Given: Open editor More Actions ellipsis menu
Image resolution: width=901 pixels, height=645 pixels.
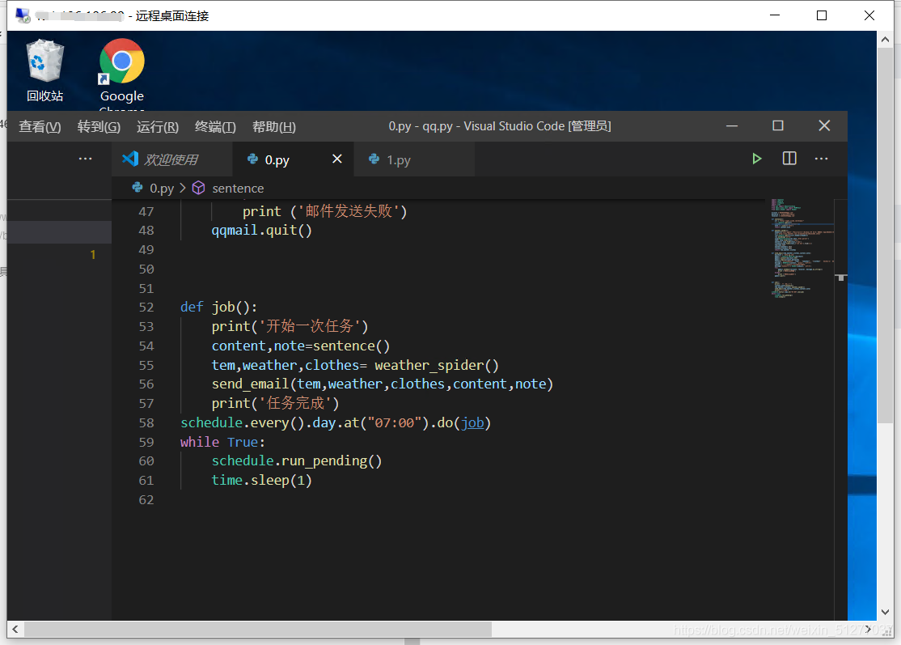Looking at the screenshot, I should click(821, 159).
